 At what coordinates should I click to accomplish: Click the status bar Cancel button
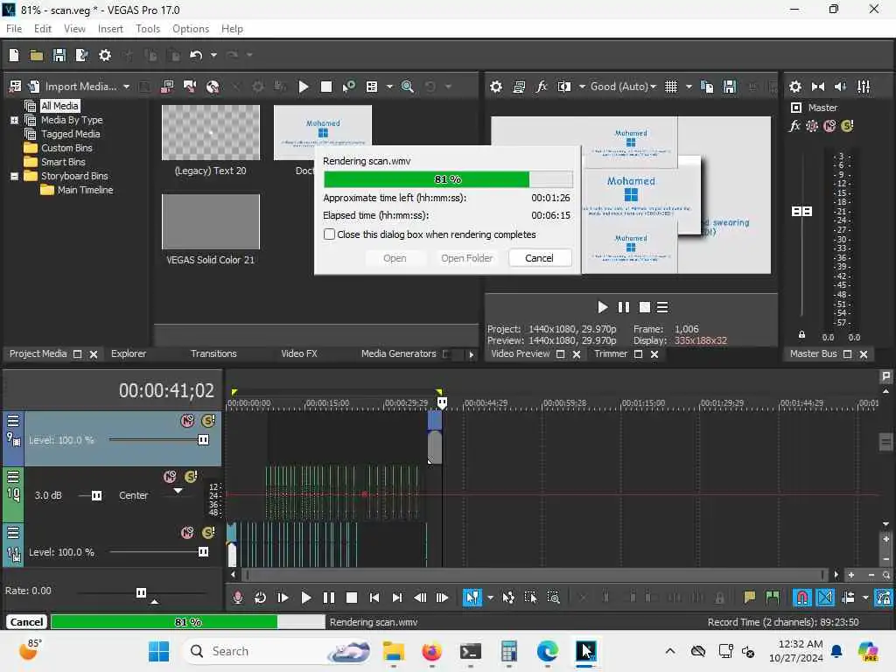pos(26,622)
